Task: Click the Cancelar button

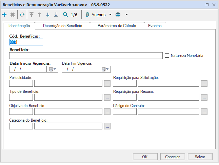Action: point(172,157)
